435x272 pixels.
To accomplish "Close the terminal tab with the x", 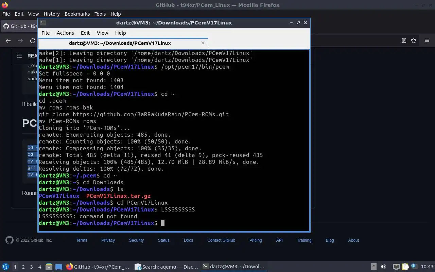I will tap(203, 43).
